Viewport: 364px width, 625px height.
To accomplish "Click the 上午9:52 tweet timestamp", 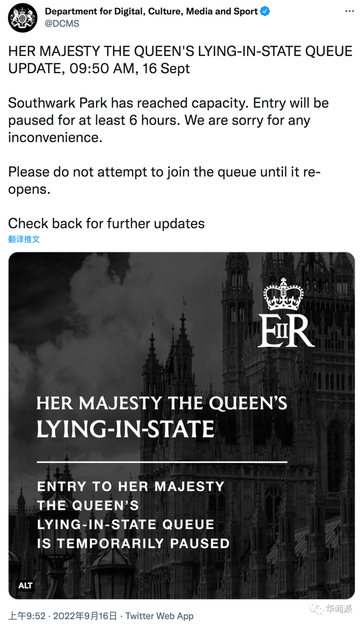I will coord(27,616).
